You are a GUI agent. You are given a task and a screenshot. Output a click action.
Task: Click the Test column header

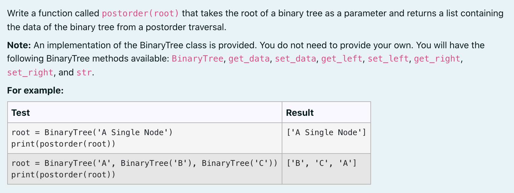pos(21,113)
